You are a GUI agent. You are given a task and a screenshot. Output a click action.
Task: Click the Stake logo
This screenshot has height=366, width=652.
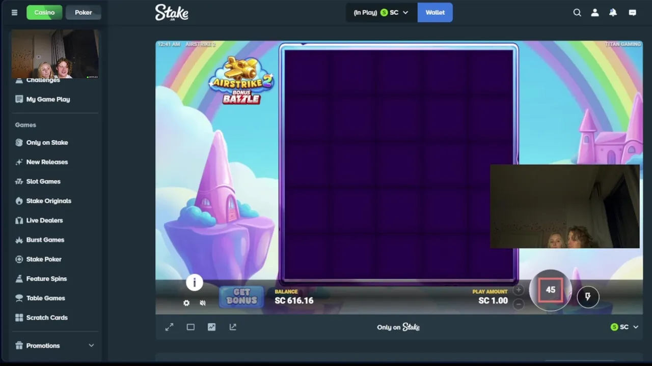(172, 13)
